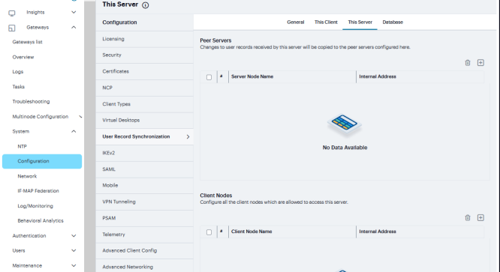500x272 pixels.
Task: Delete selected Client Nodes with trash icon
Action: [x=468, y=217]
